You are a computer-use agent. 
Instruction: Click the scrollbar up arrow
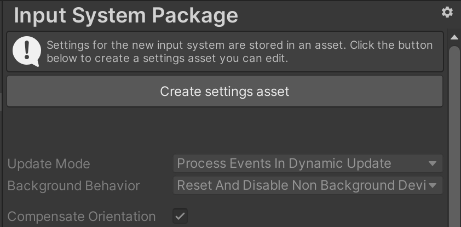454,37
